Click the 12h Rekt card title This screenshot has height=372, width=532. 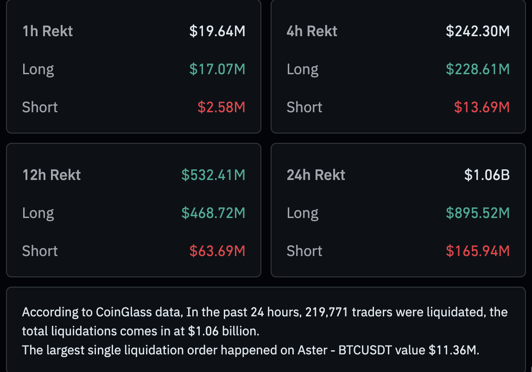coord(51,175)
